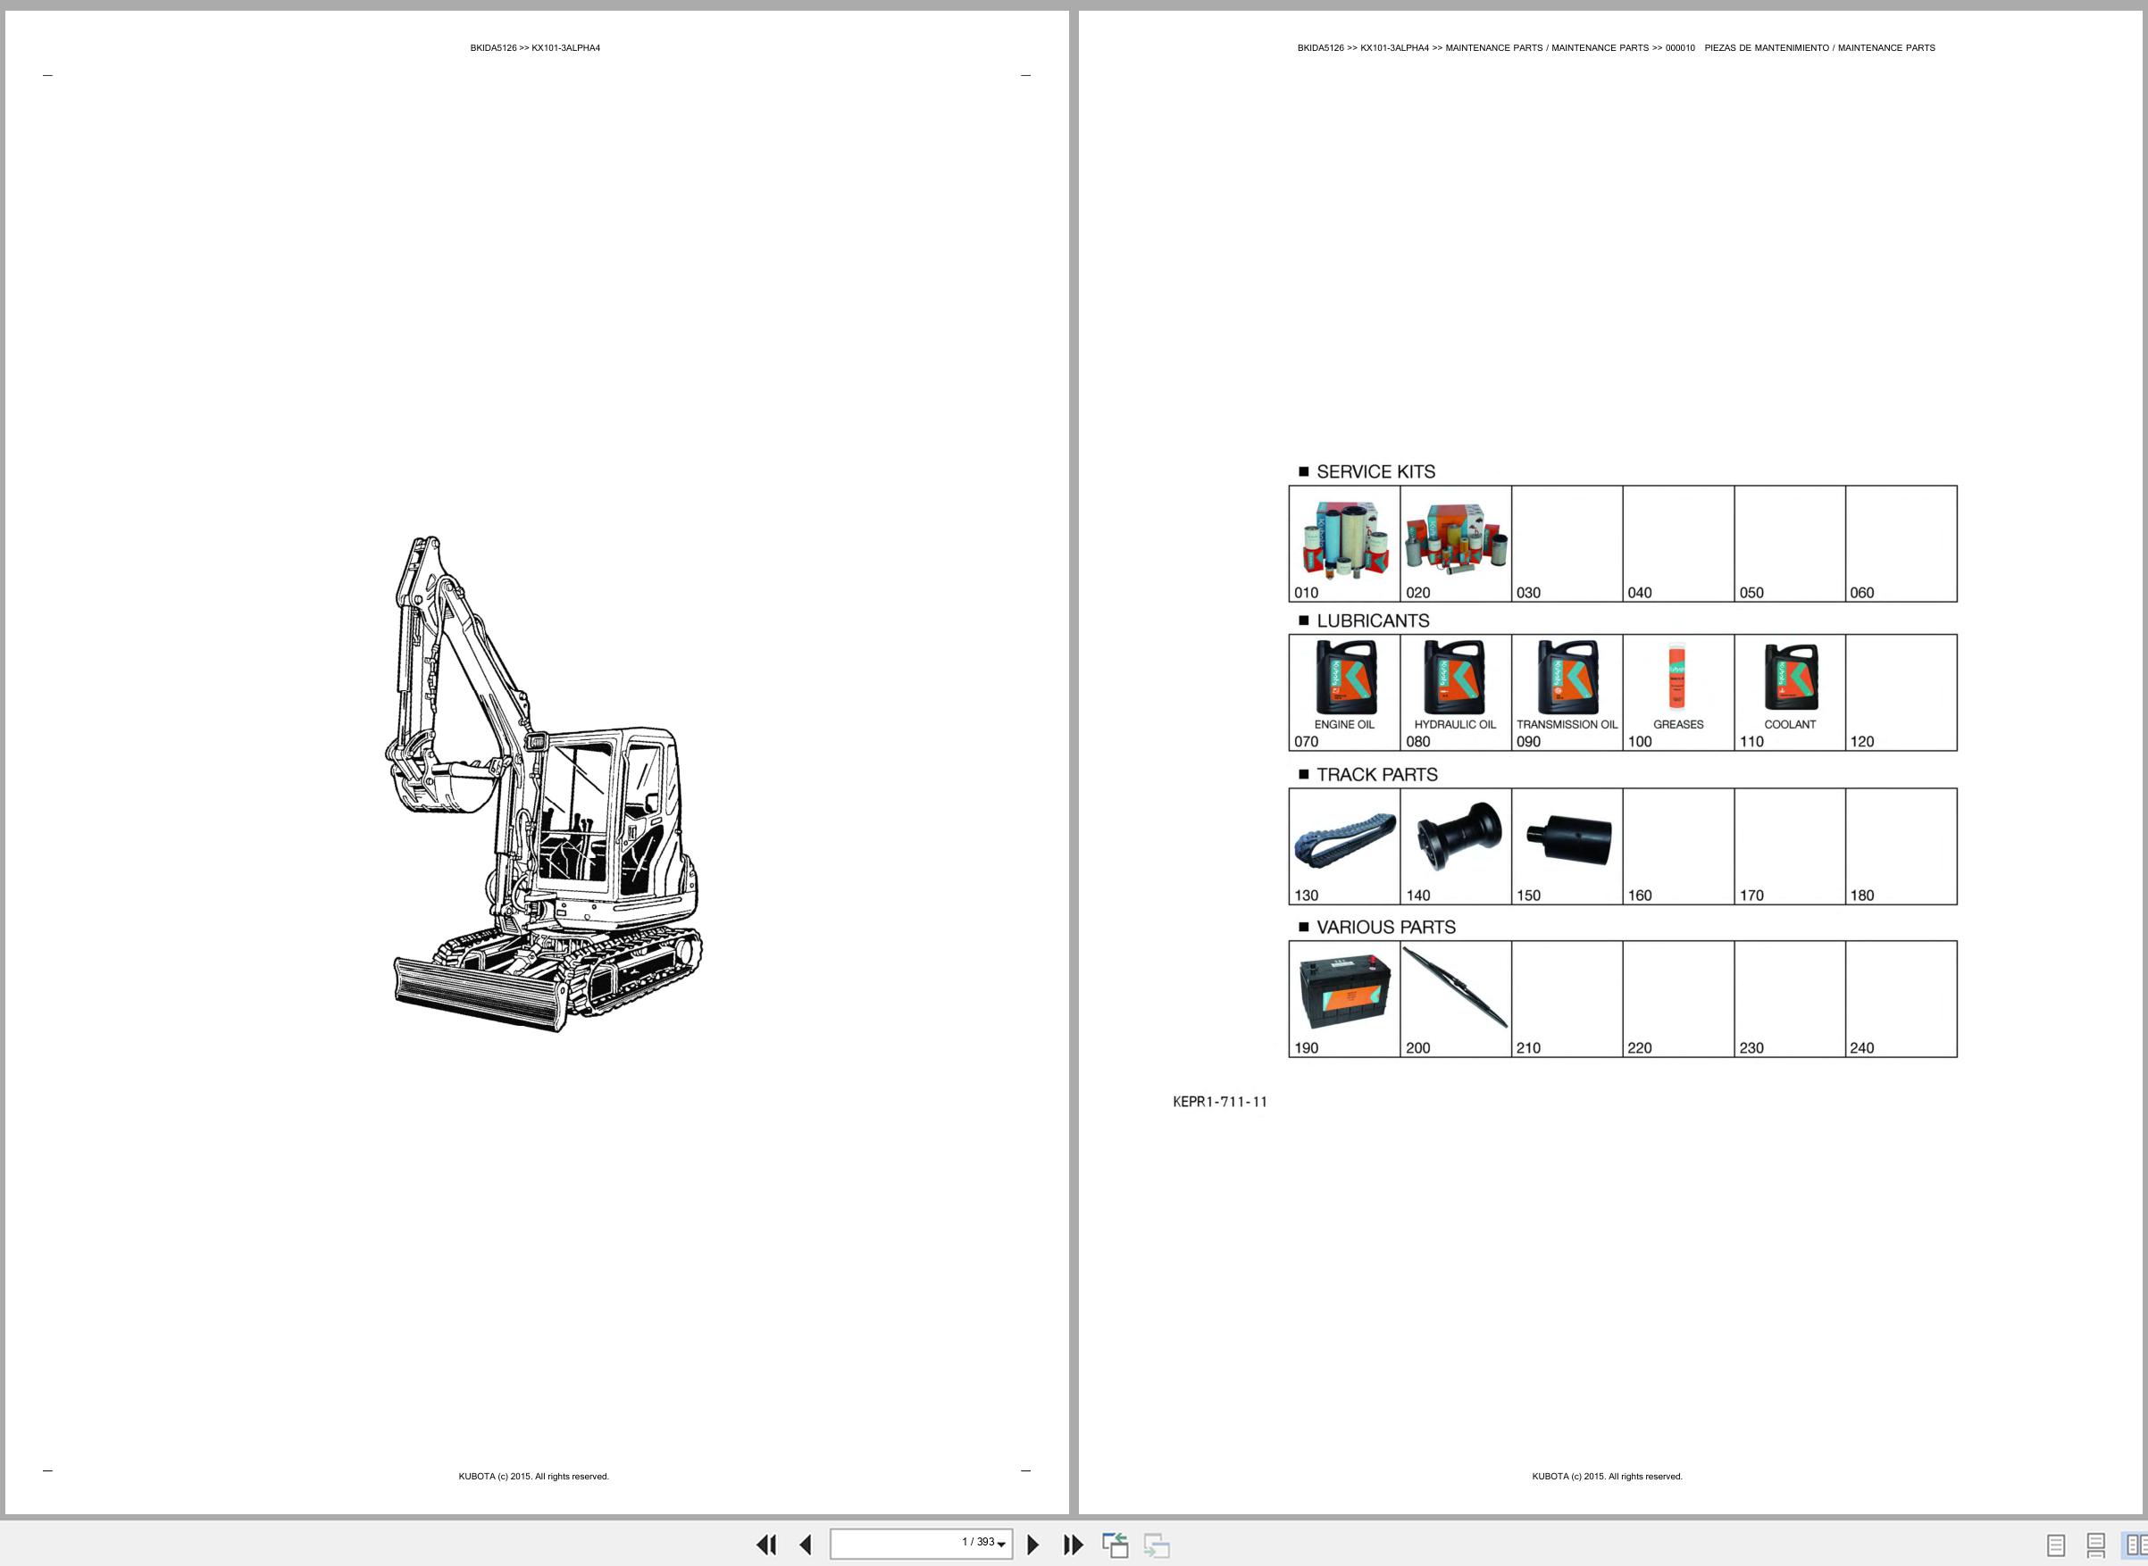The height and width of the screenshot is (1566, 2148).
Task: Select the Engine Oil canister 070
Action: coord(1345,677)
